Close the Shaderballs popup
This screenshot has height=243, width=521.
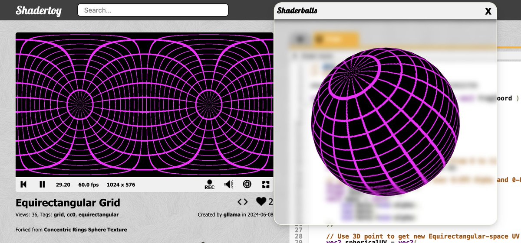coord(488,11)
